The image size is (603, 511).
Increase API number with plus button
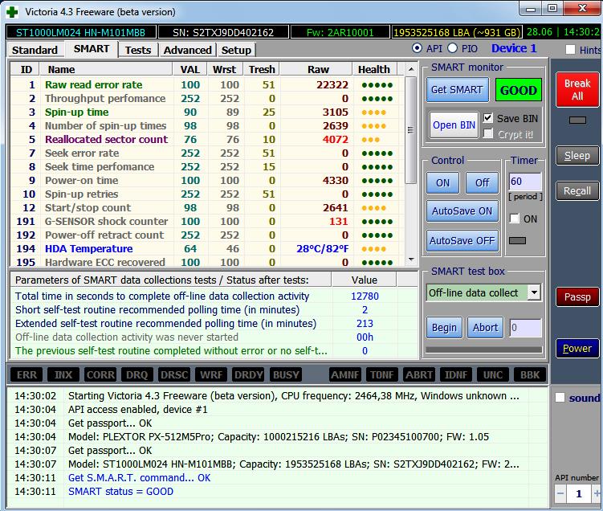(x=597, y=493)
